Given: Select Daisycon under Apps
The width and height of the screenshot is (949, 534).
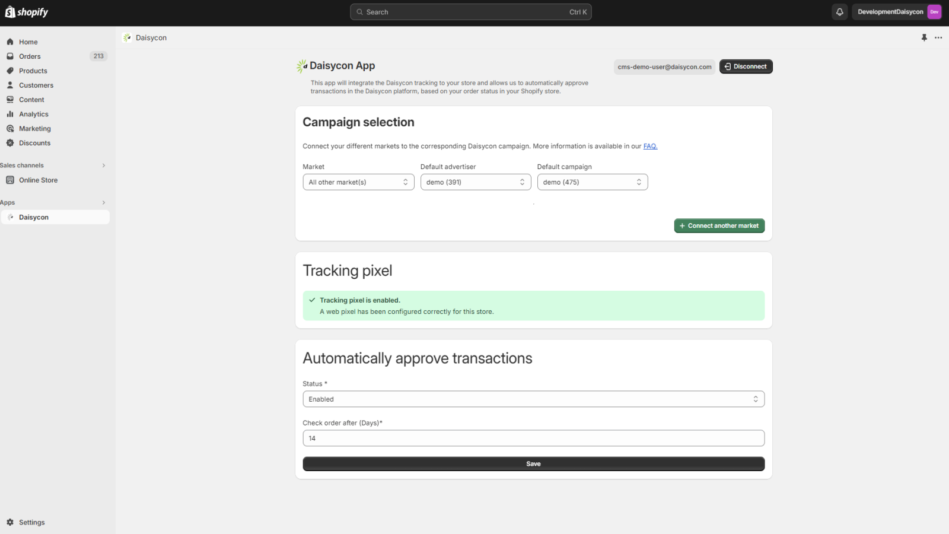Looking at the screenshot, I should [34, 217].
